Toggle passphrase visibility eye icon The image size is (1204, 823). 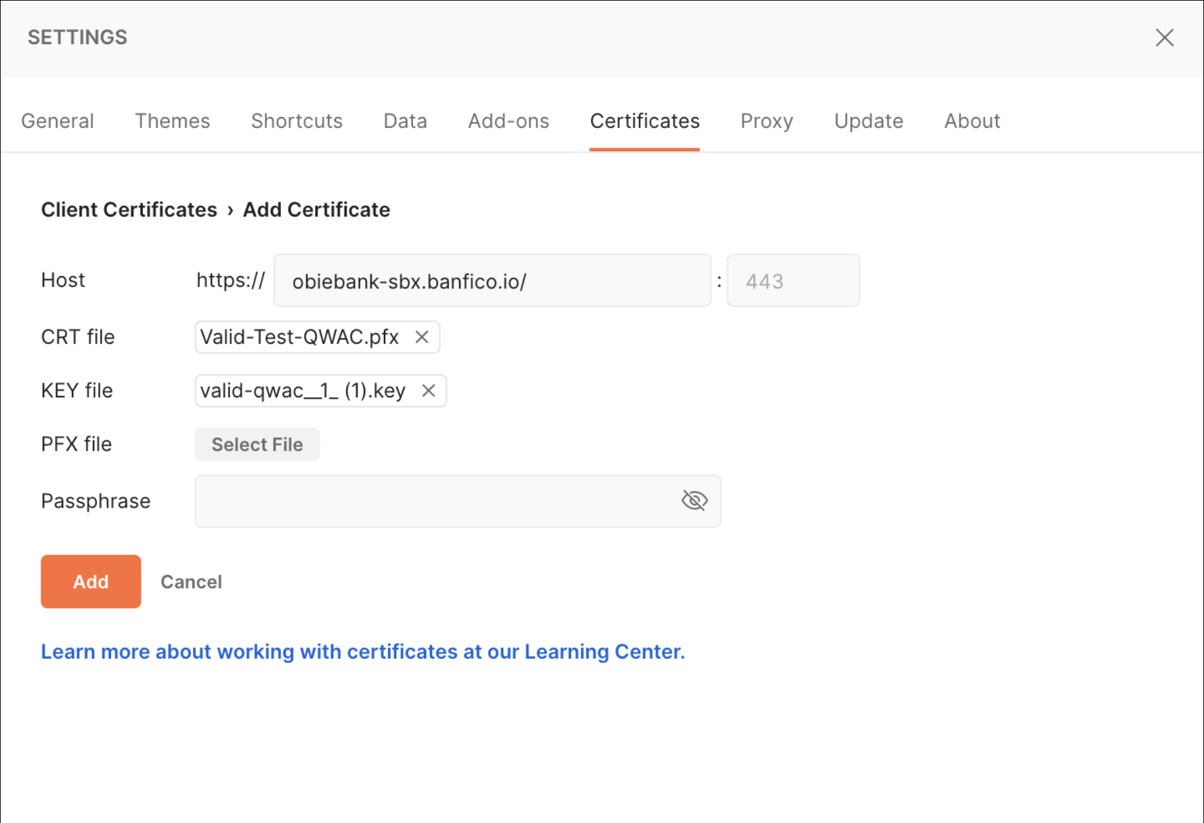click(694, 501)
